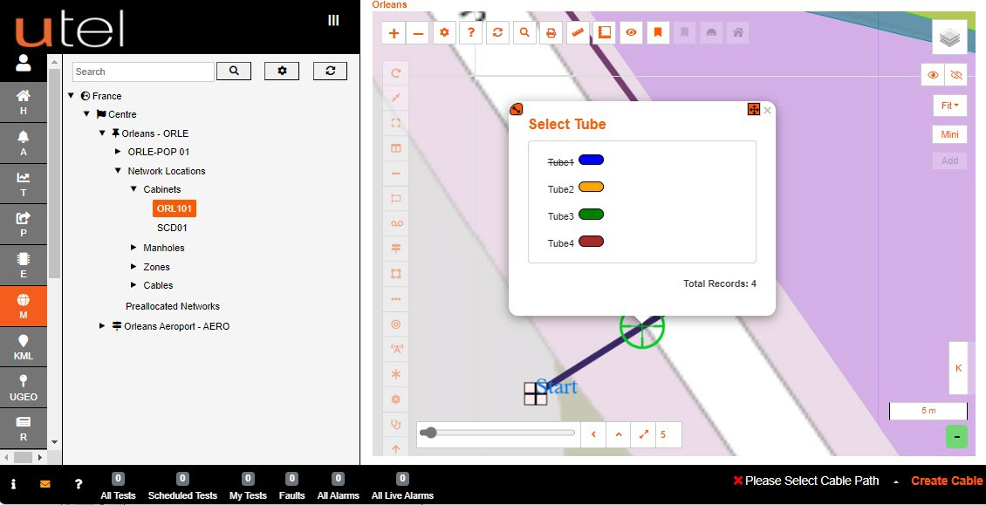The image size is (986, 505).
Task: Select the SCD01 cabinet
Action: pos(172,228)
